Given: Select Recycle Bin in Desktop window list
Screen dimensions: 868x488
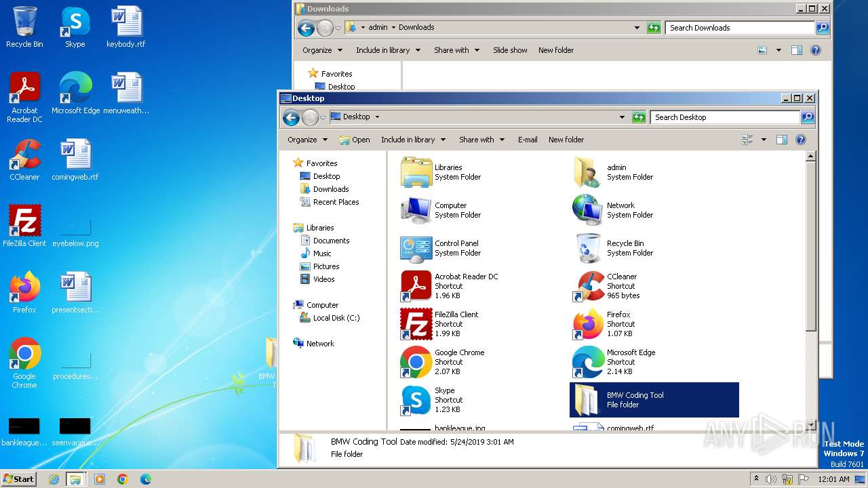Looking at the screenshot, I should click(588, 248).
